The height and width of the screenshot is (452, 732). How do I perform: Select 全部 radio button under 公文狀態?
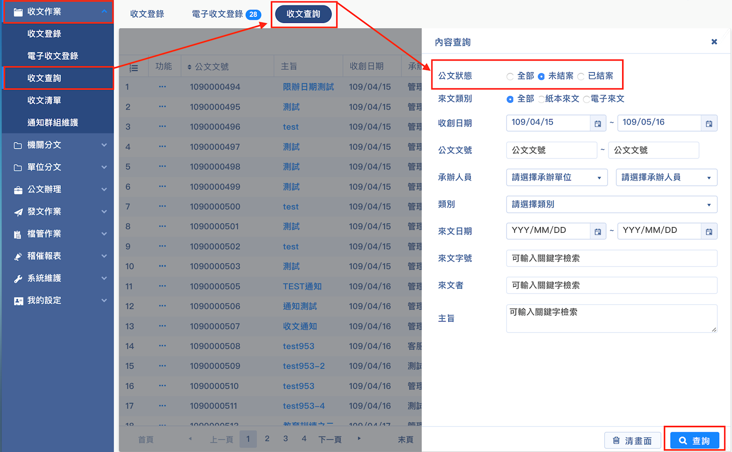[x=510, y=76]
